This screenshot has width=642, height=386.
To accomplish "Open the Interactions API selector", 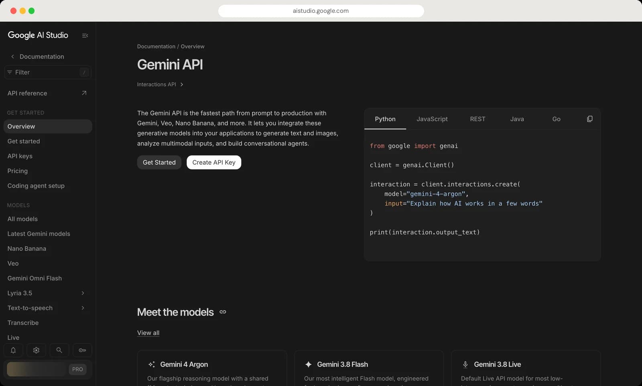I will point(160,85).
